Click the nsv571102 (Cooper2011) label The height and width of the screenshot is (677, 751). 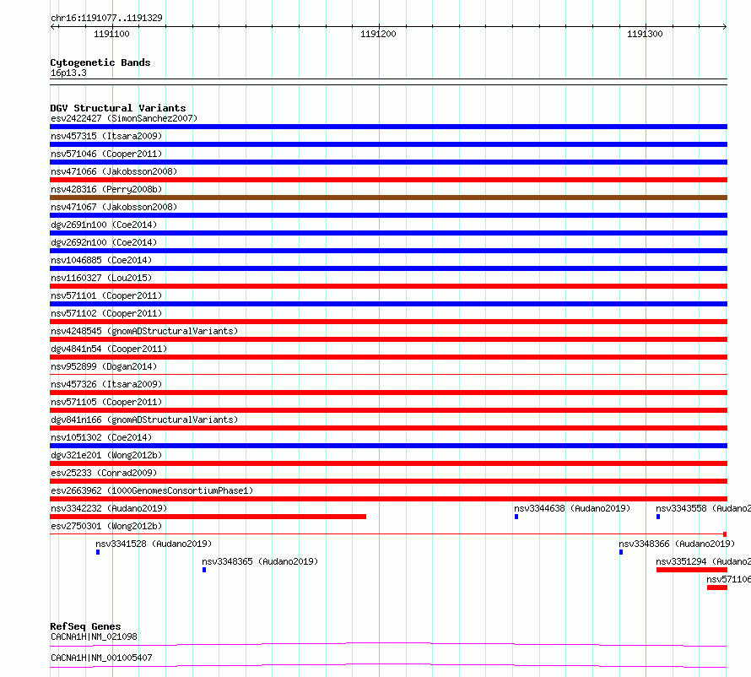pyautogui.click(x=106, y=313)
